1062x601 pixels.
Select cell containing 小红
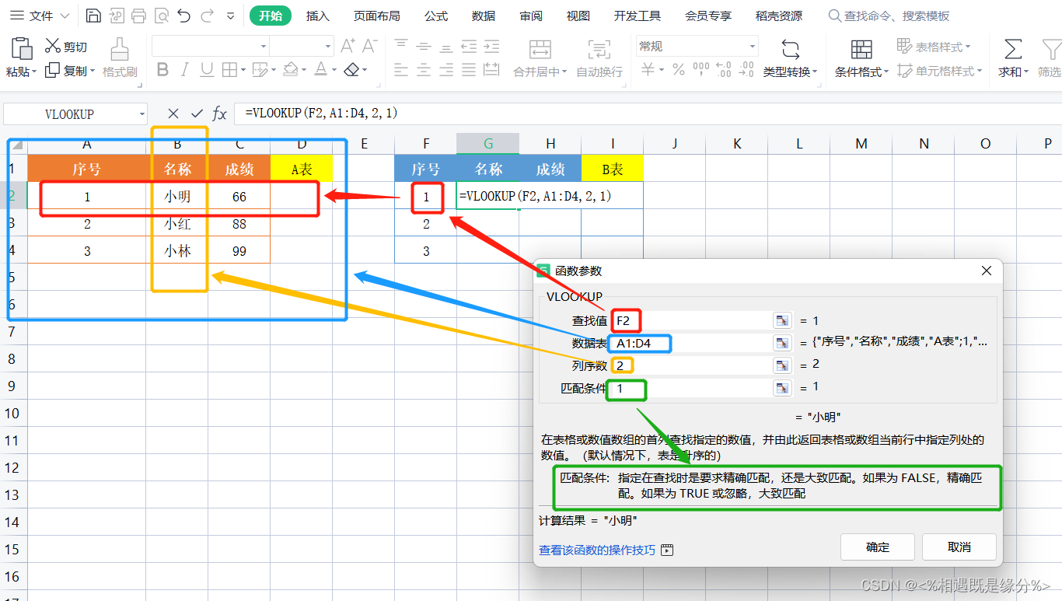[177, 224]
